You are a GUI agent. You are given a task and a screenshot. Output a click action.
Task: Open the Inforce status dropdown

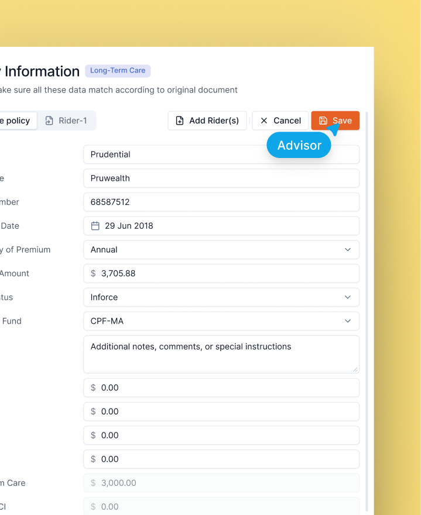tap(347, 297)
